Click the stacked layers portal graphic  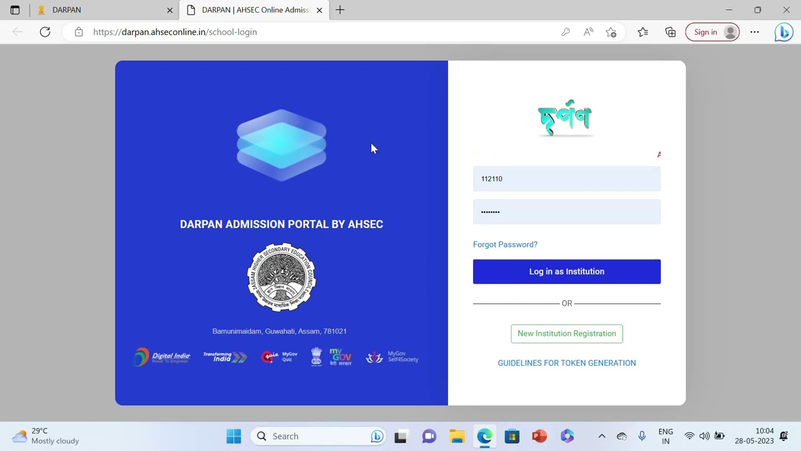[x=282, y=145]
